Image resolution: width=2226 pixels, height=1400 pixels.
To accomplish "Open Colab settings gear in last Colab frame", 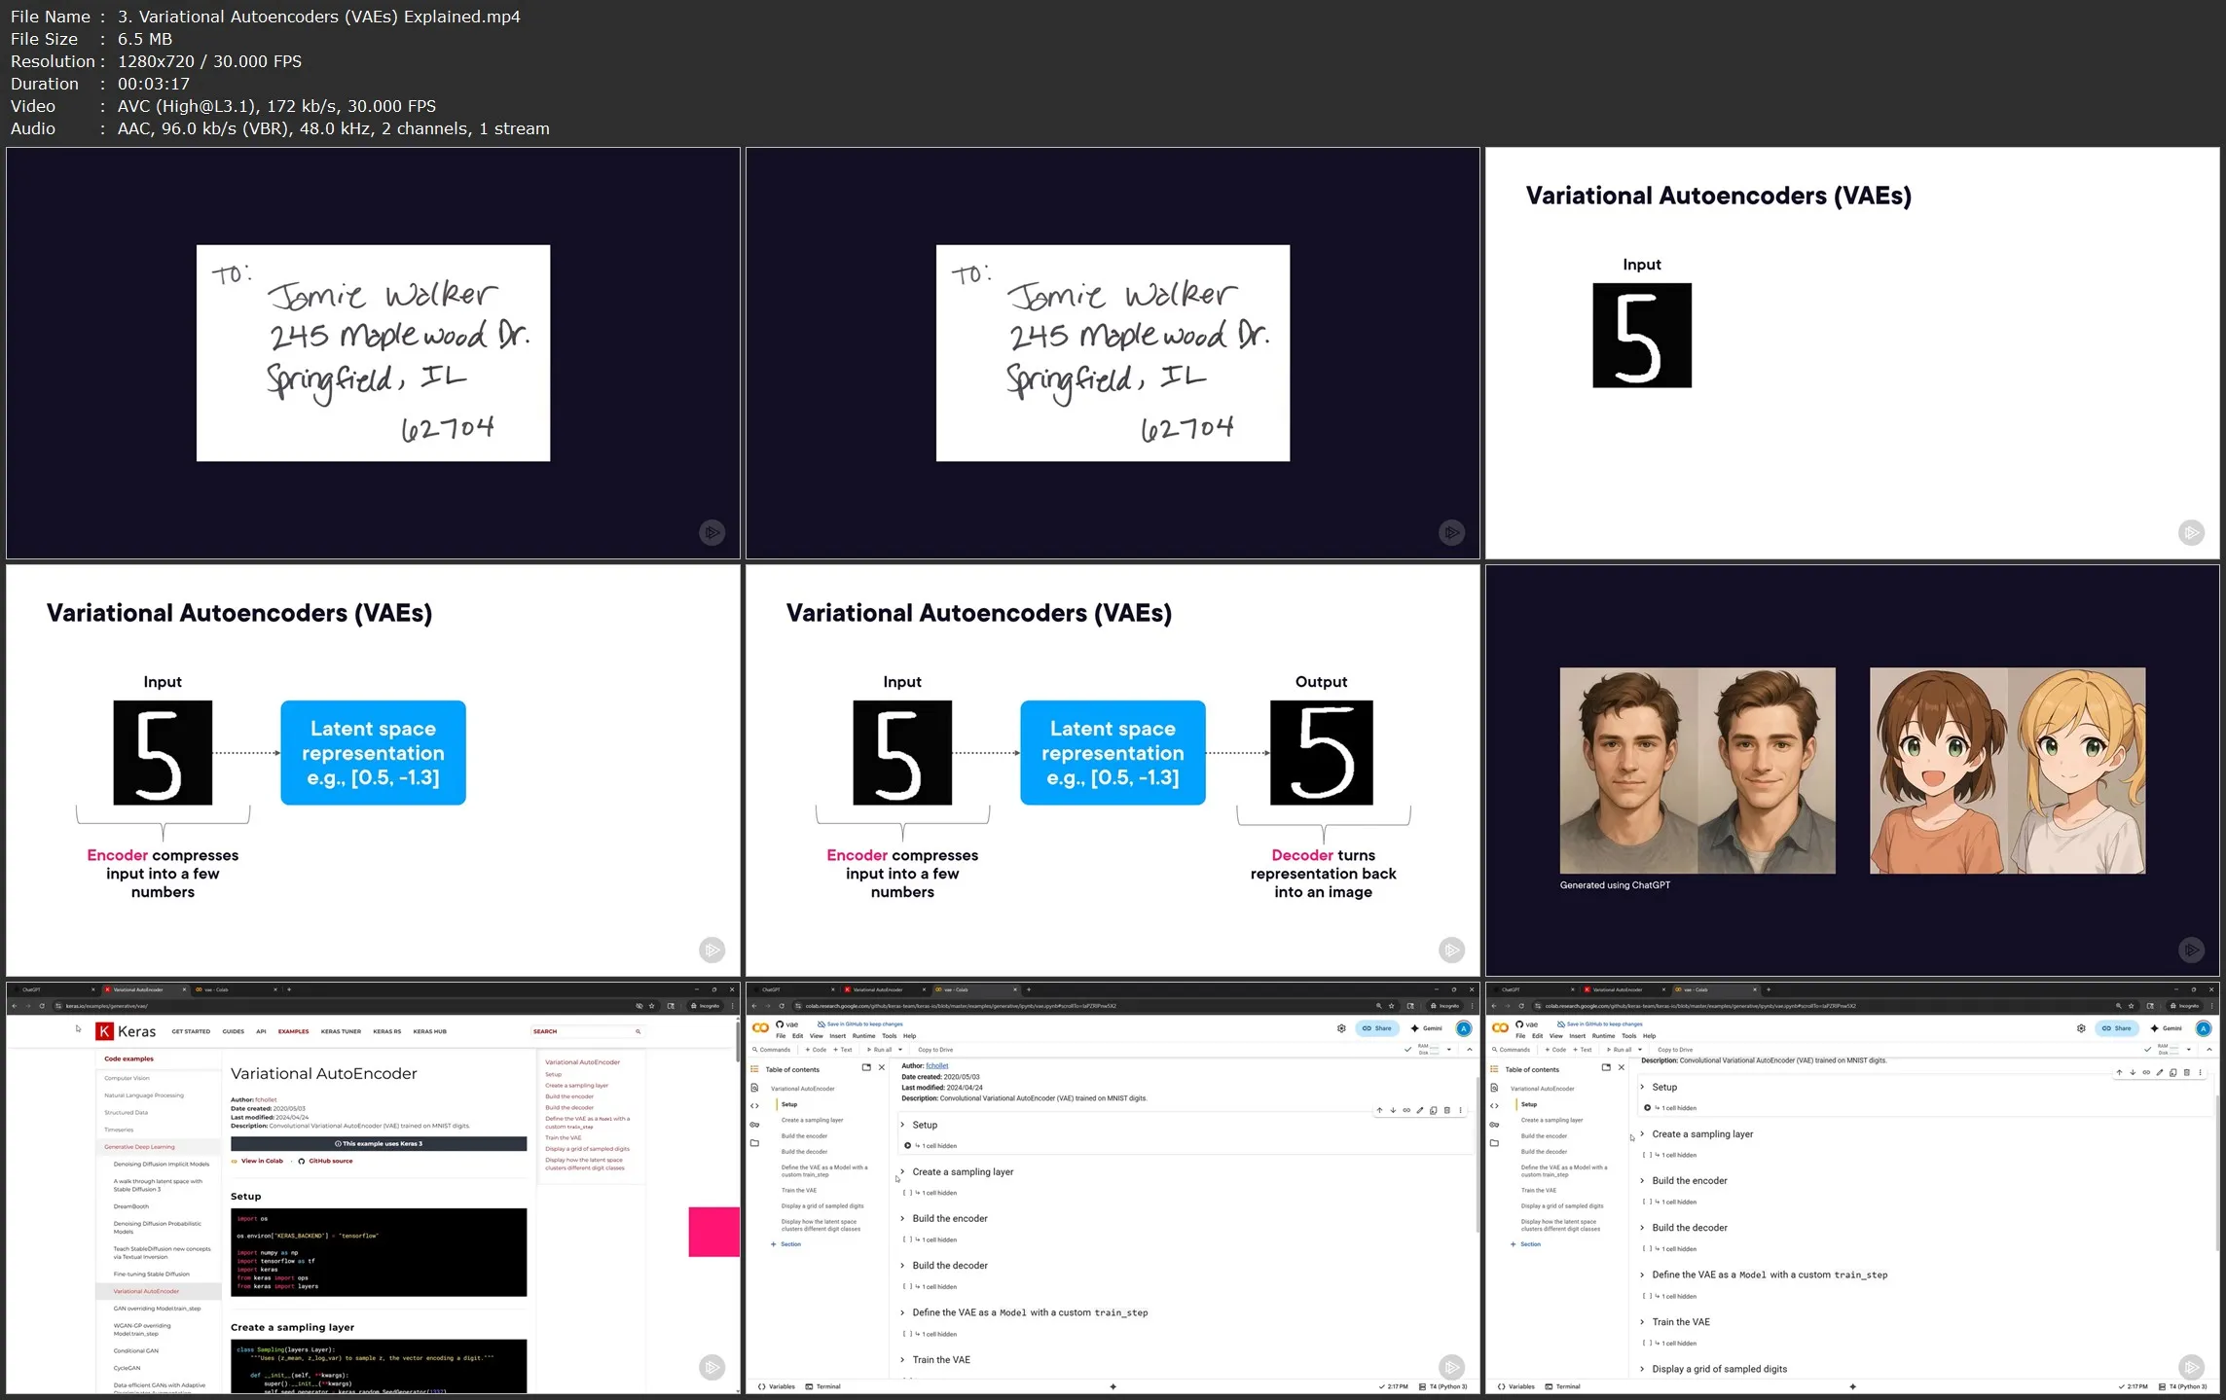I will click(x=2081, y=1028).
